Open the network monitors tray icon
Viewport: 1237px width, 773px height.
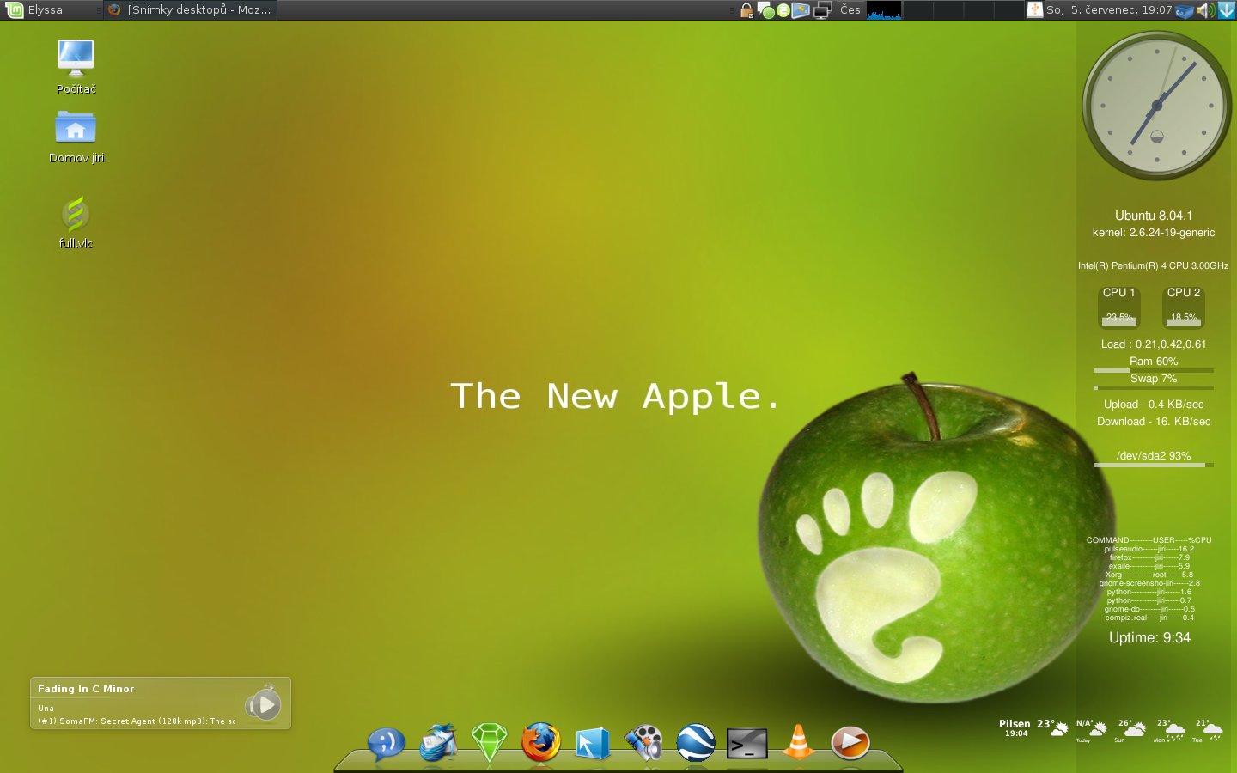(x=823, y=10)
